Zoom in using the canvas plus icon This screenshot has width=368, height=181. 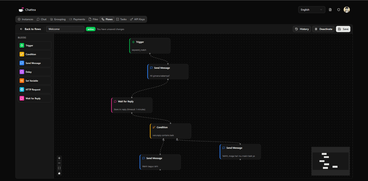pyautogui.click(x=59, y=158)
